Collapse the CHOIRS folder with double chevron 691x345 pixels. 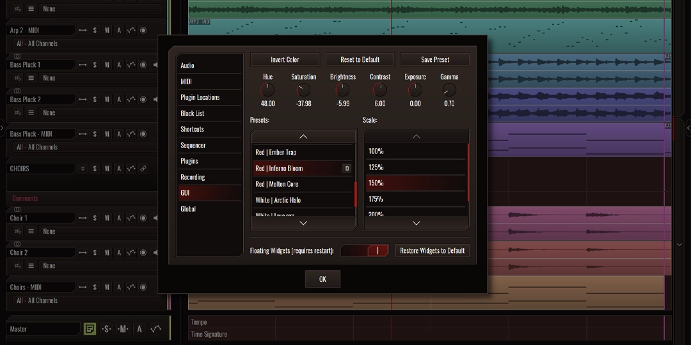[x=83, y=169]
